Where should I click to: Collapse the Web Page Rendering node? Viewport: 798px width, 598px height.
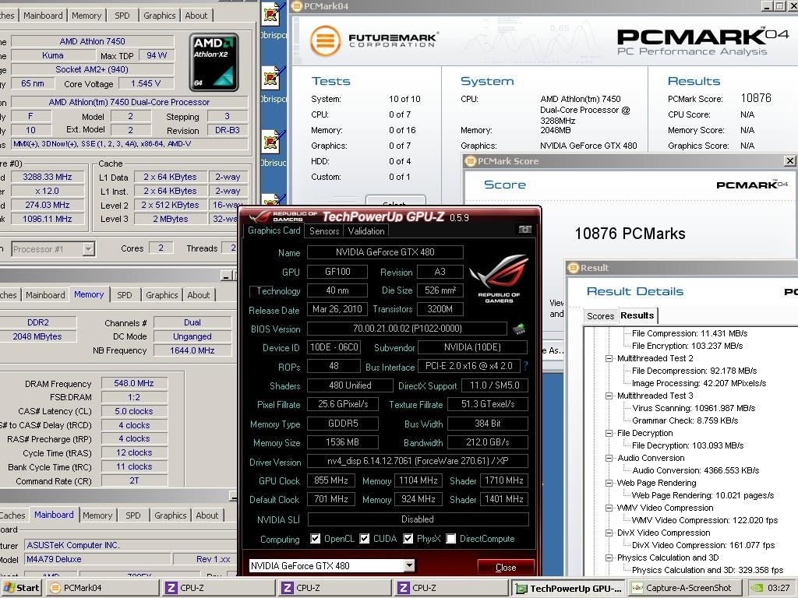(609, 483)
